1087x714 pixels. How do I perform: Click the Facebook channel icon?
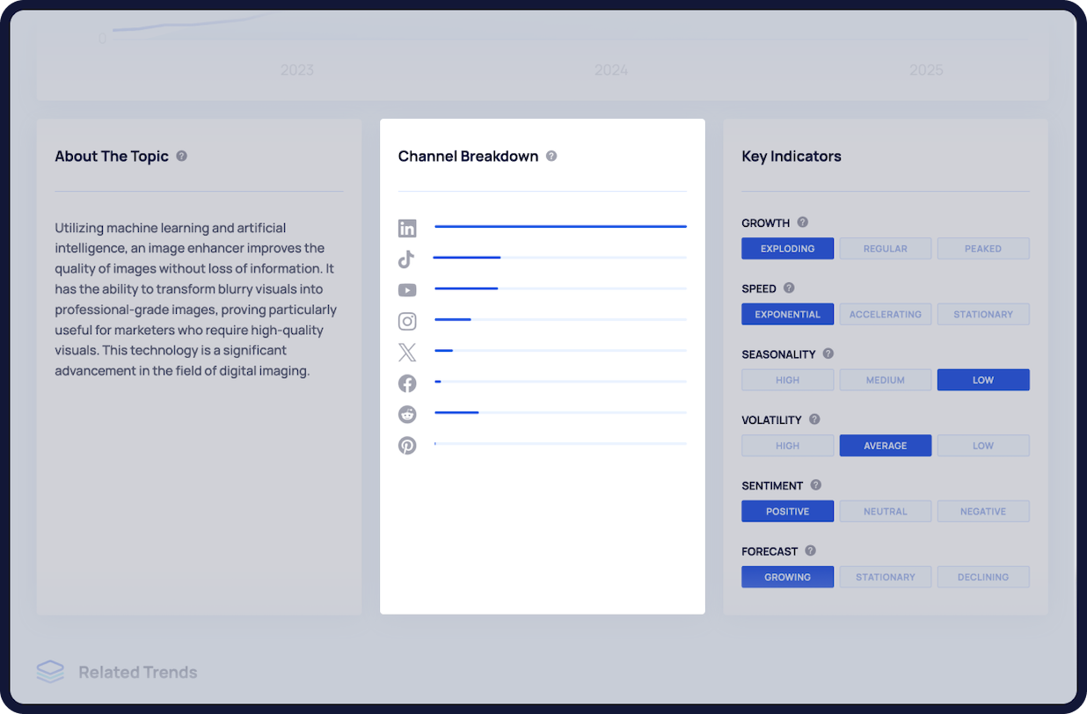click(407, 383)
